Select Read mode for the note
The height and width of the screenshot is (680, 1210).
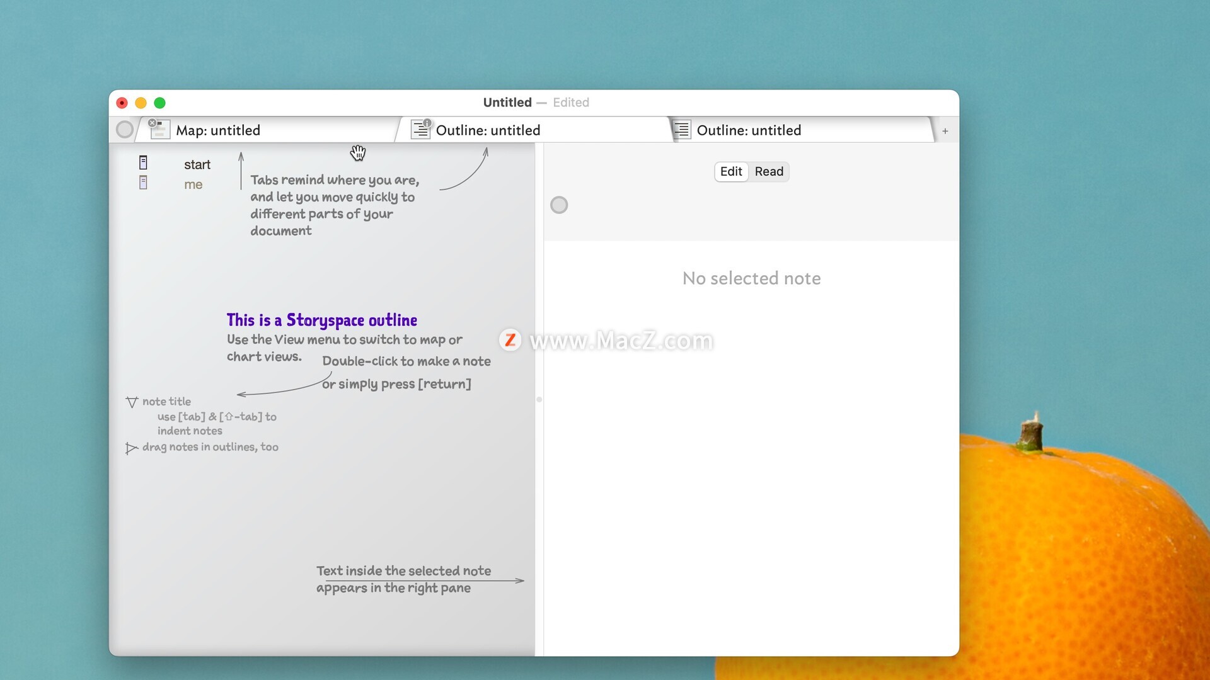pyautogui.click(x=769, y=172)
